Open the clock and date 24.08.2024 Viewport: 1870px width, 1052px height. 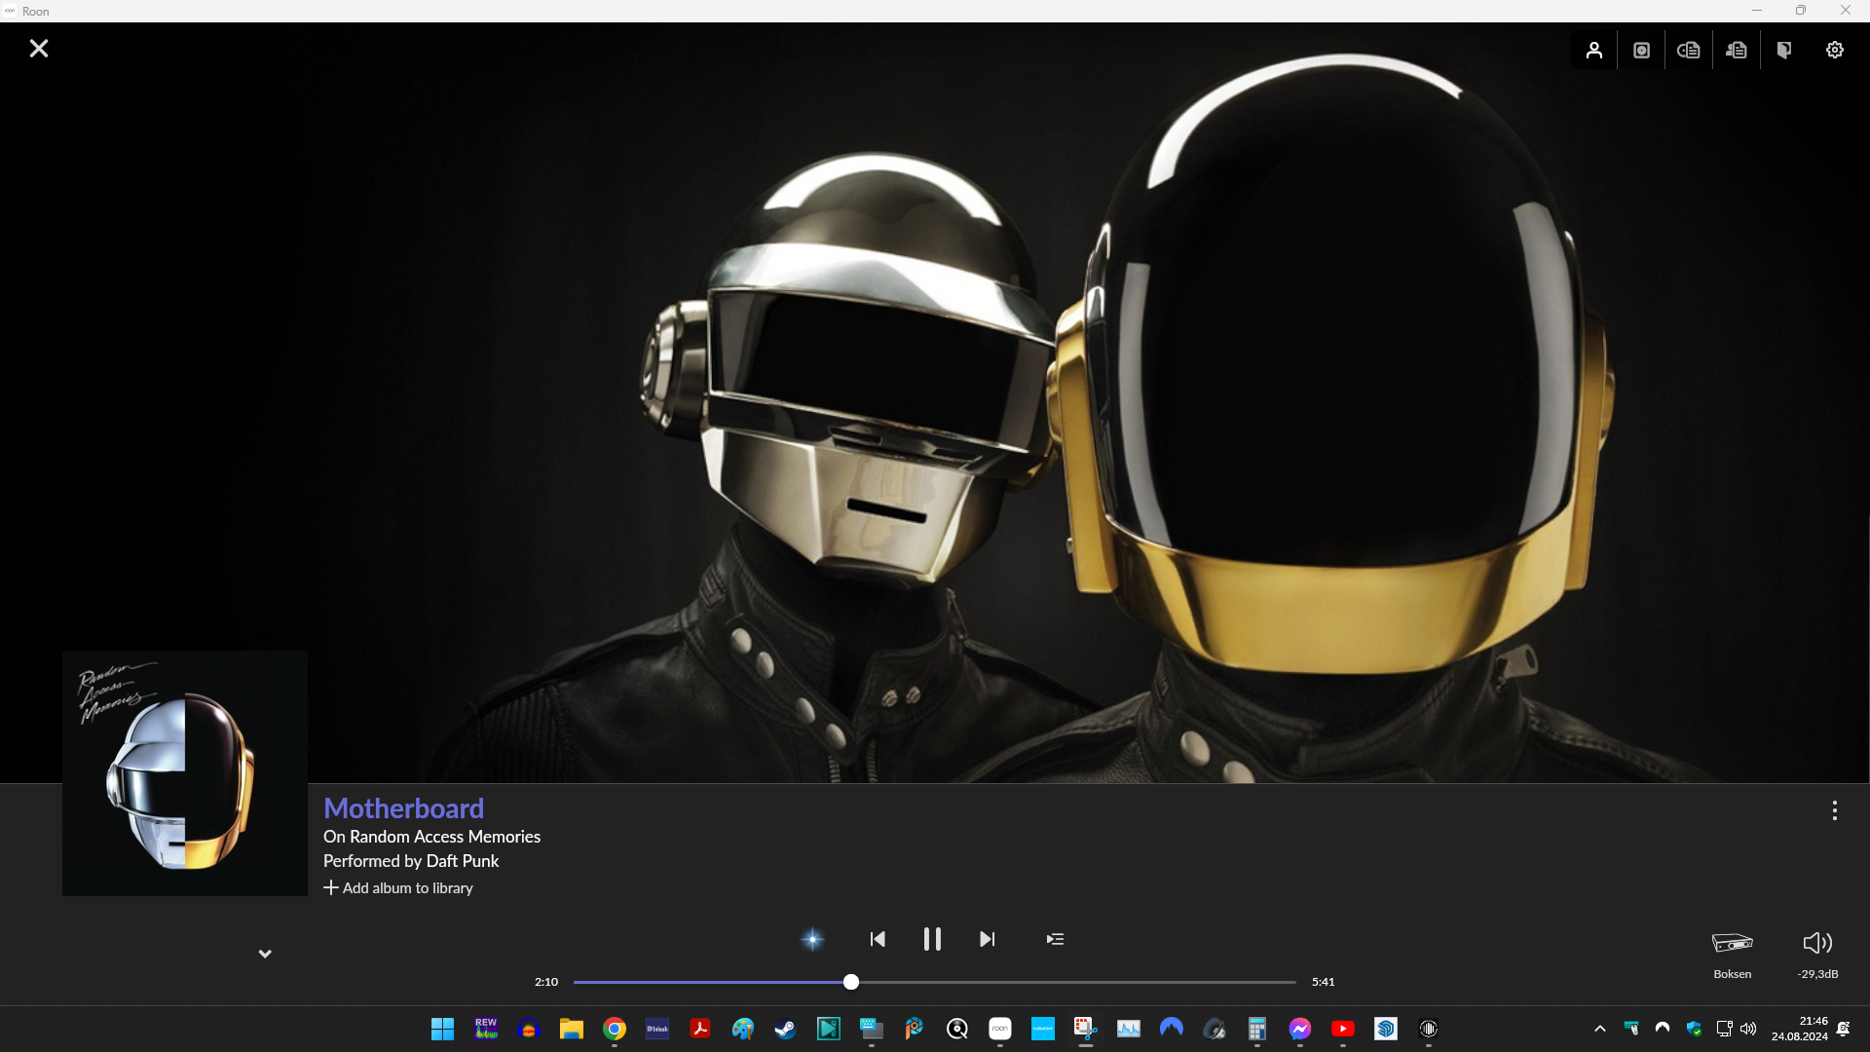click(x=1800, y=1029)
